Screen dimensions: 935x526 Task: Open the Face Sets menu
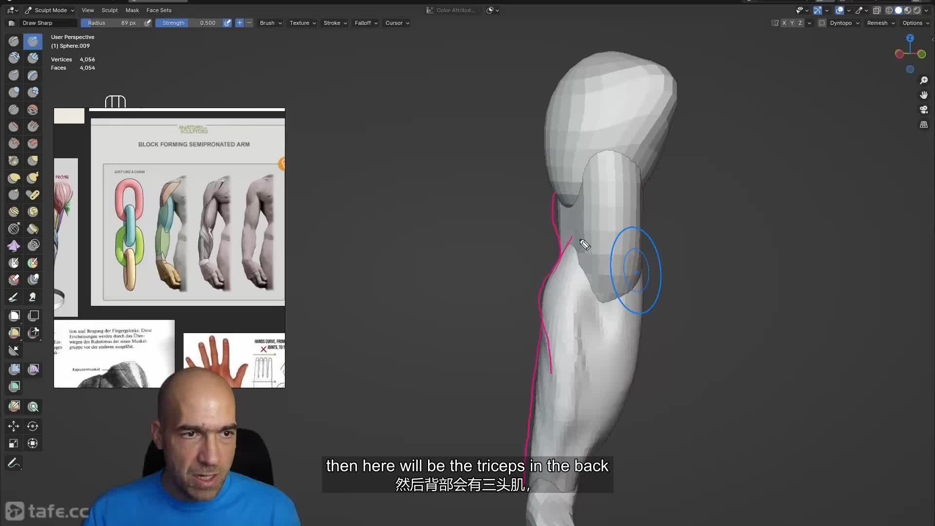[x=159, y=10]
